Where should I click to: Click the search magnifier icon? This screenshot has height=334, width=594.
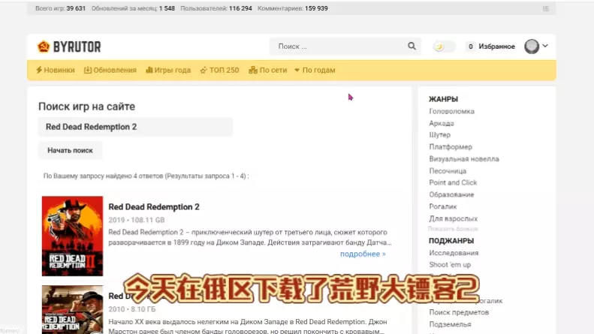click(x=412, y=47)
